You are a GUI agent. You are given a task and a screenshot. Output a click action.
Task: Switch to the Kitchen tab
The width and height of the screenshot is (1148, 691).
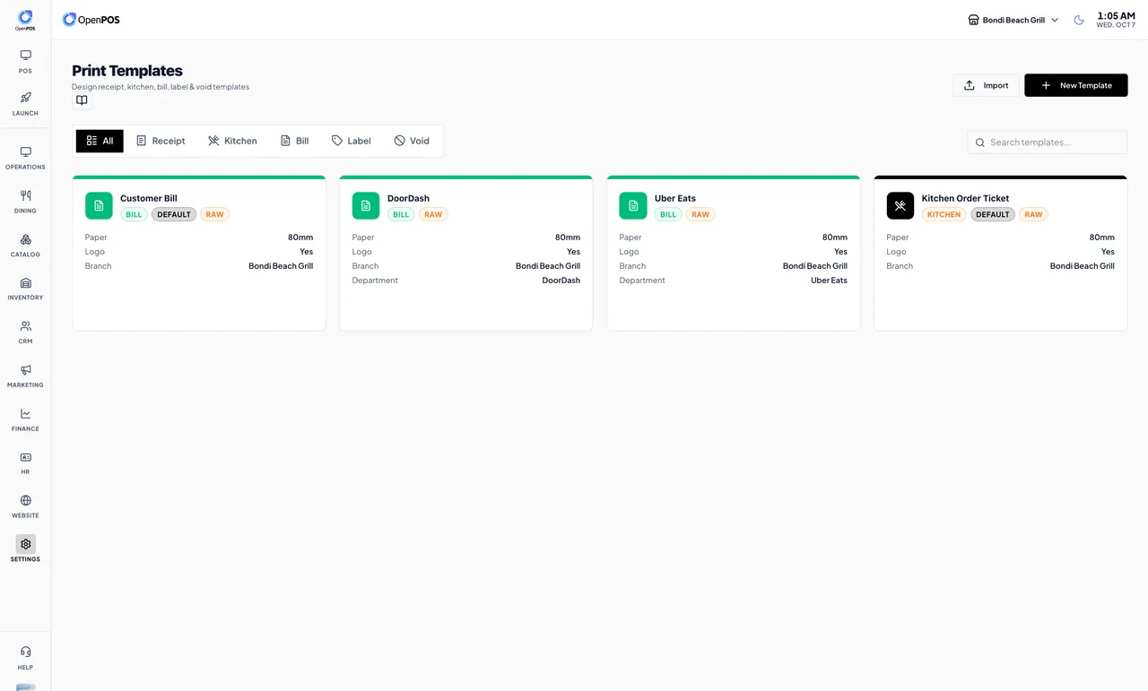(x=232, y=141)
